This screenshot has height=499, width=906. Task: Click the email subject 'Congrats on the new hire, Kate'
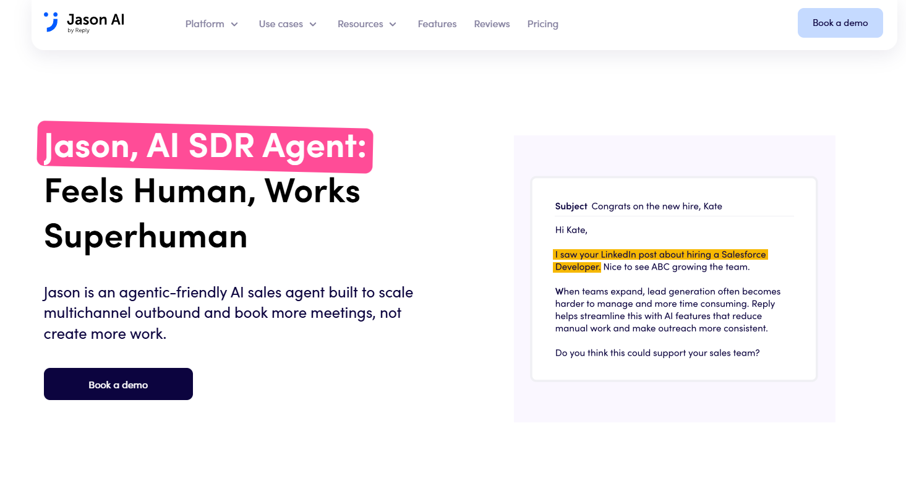point(657,207)
